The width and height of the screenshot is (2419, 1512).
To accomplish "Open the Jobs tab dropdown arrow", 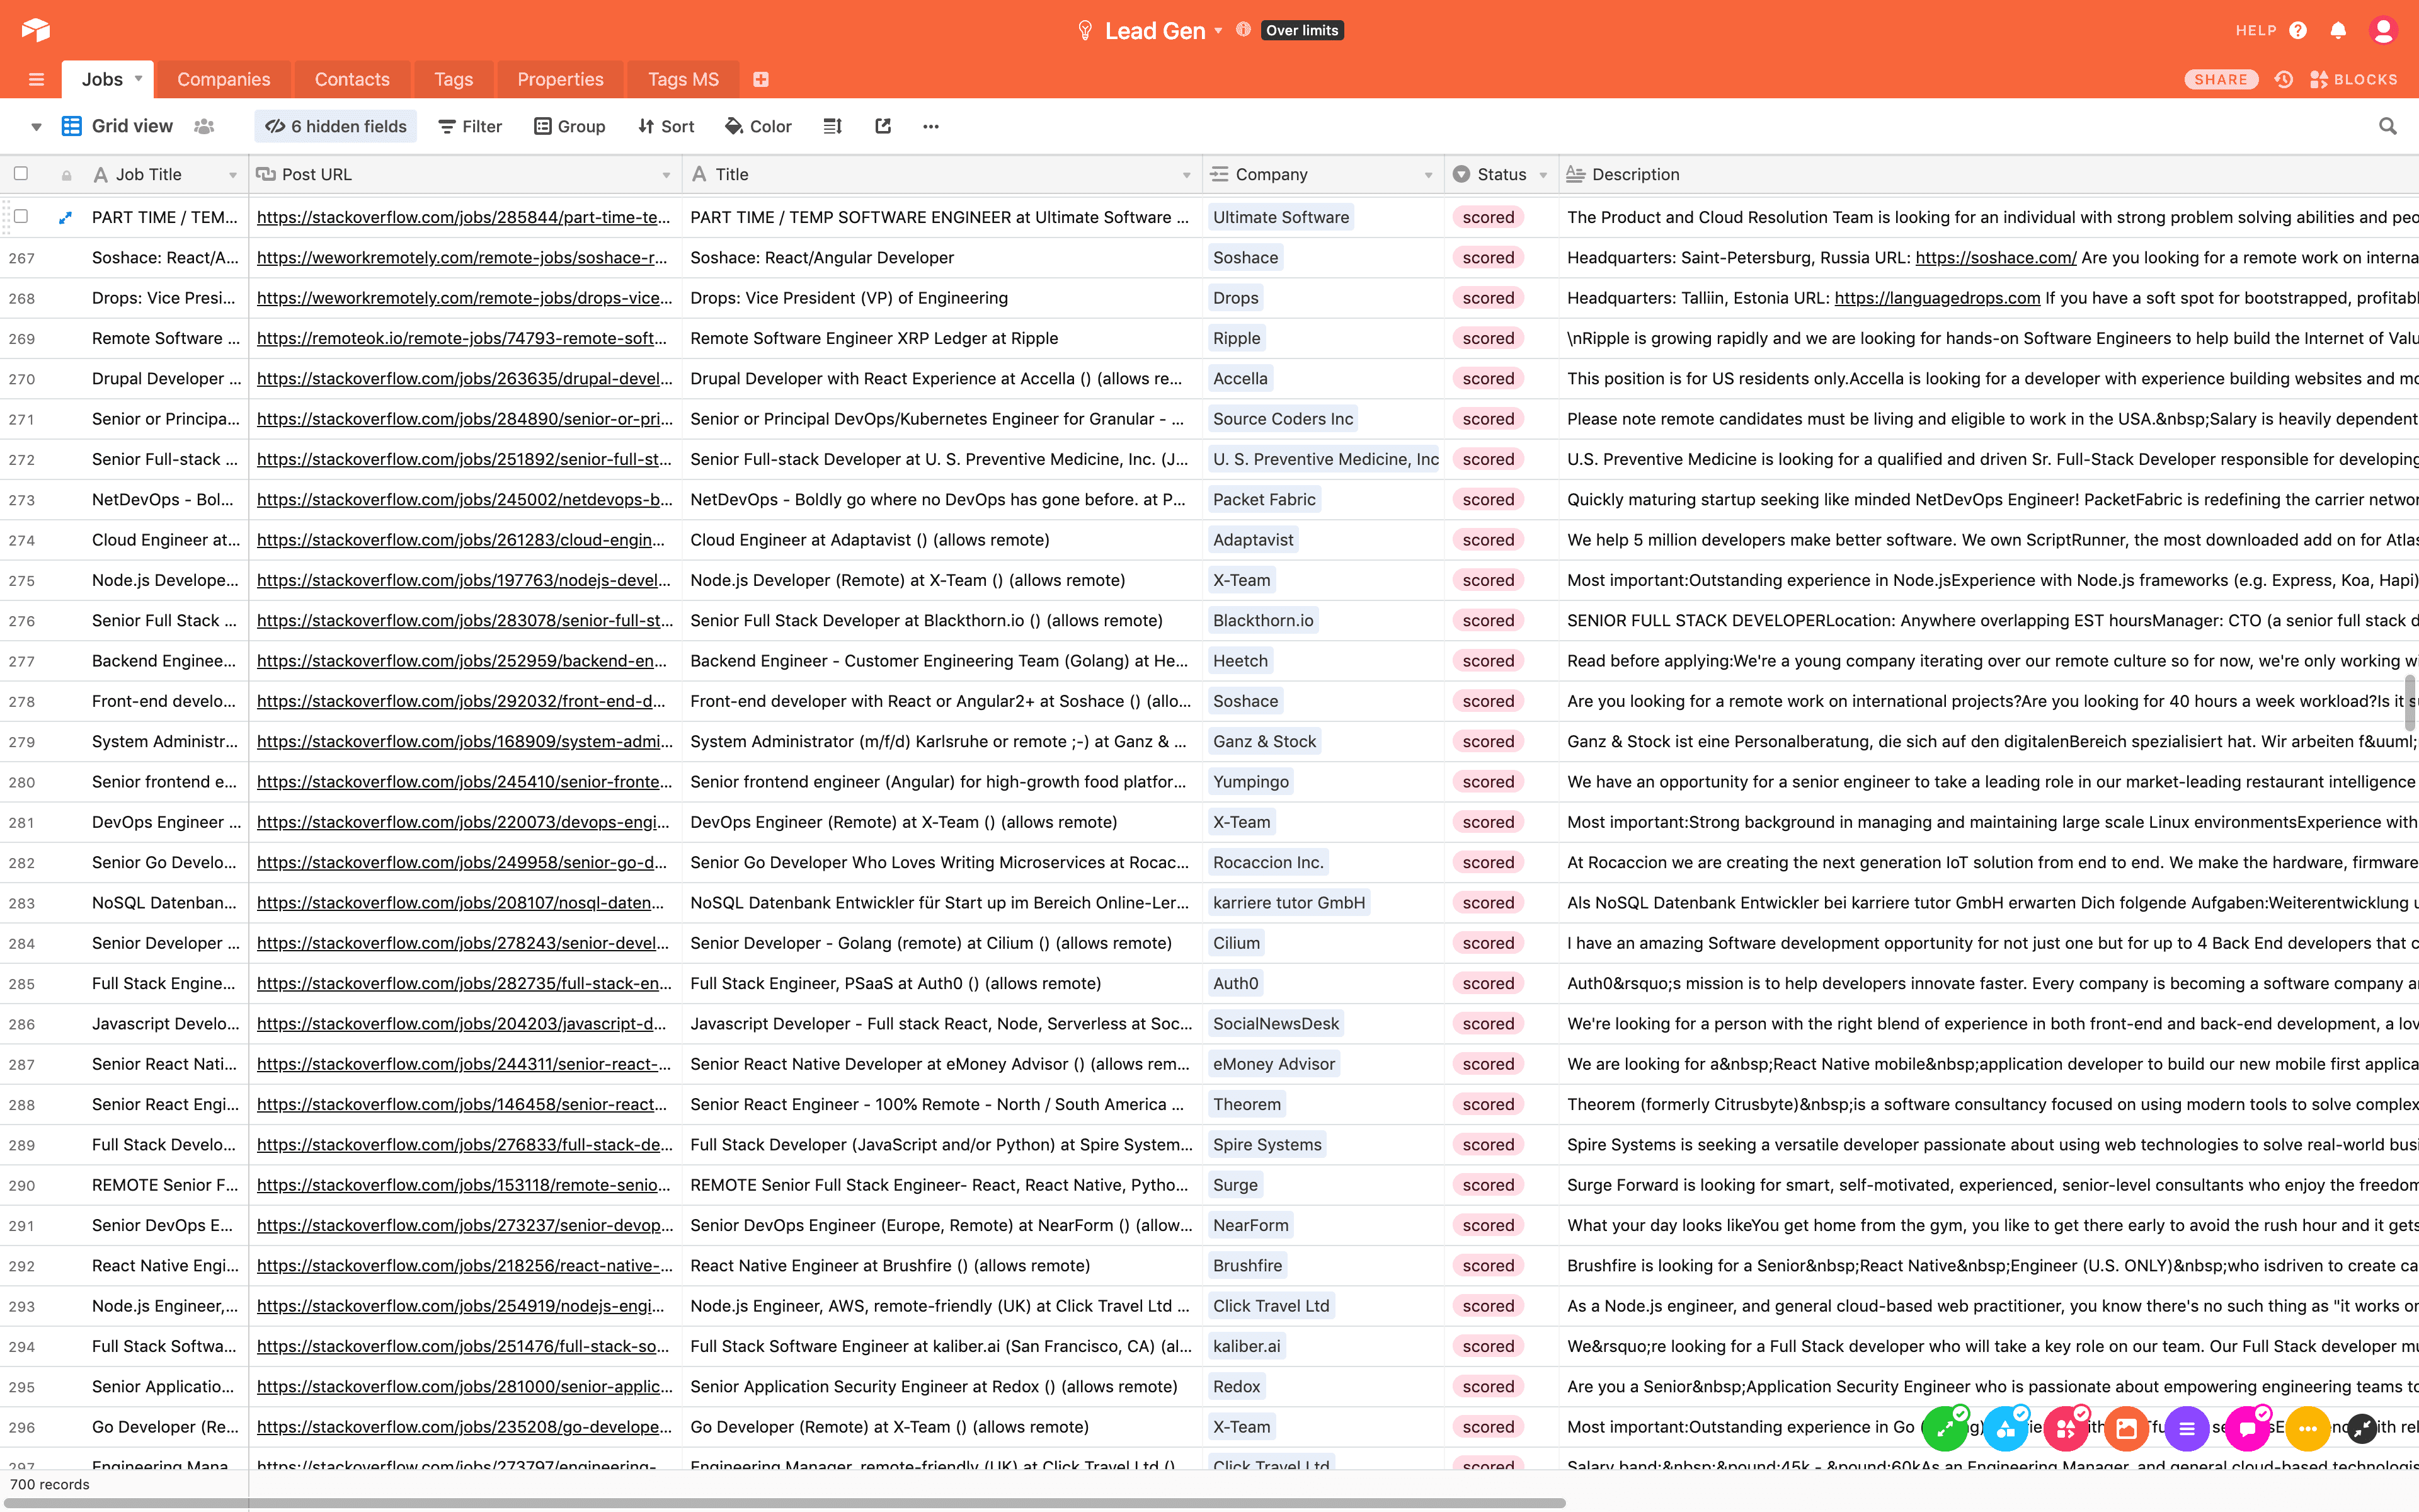I will pyautogui.click(x=138, y=78).
